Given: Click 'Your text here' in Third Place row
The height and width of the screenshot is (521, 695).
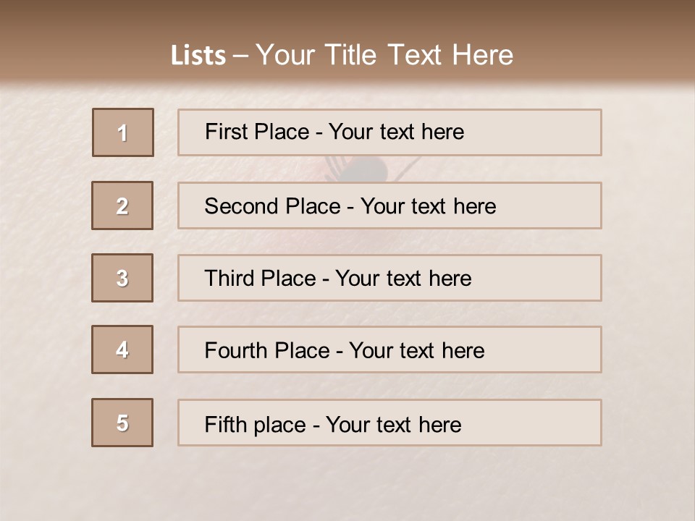Looking at the screenshot, I should [403, 279].
